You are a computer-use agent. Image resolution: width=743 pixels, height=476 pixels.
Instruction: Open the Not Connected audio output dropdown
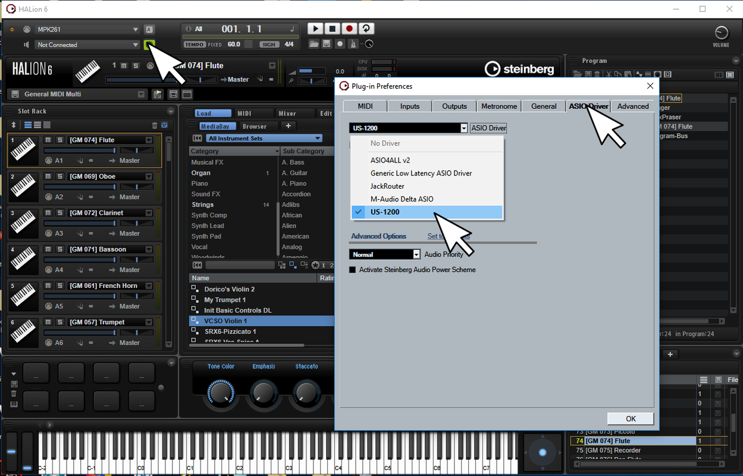pos(87,45)
